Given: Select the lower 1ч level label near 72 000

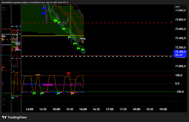Looking at the screenshot, I should pyautogui.click(x=171, y=56).
